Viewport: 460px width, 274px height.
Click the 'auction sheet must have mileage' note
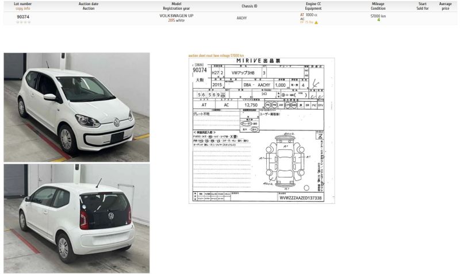coord(216,55)
